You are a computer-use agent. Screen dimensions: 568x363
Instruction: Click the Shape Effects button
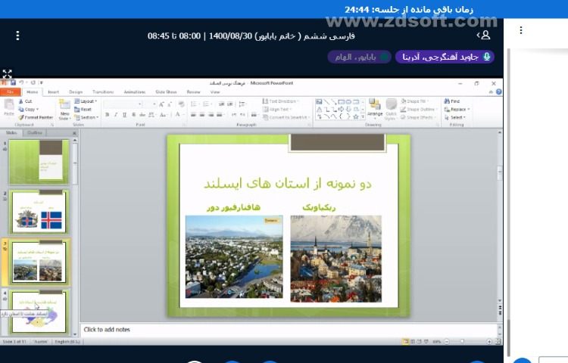coord(417,117)
